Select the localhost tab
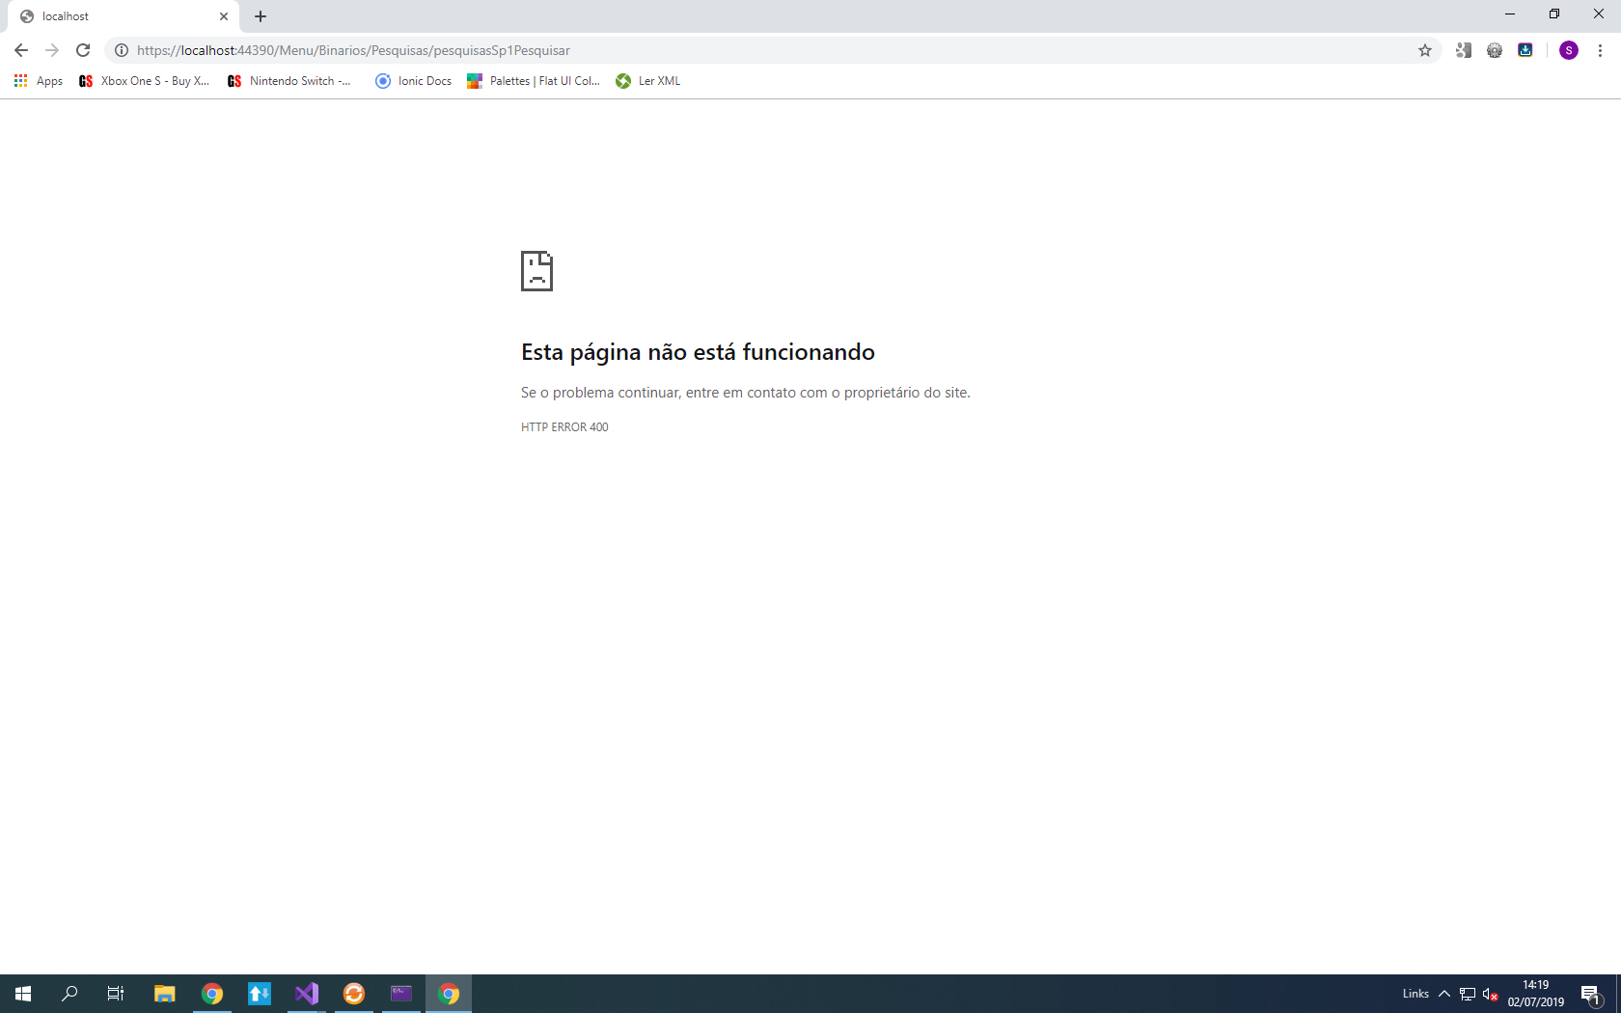Image resolution: width=1621 pixels, height=1013 pixels. pos(124,16)
